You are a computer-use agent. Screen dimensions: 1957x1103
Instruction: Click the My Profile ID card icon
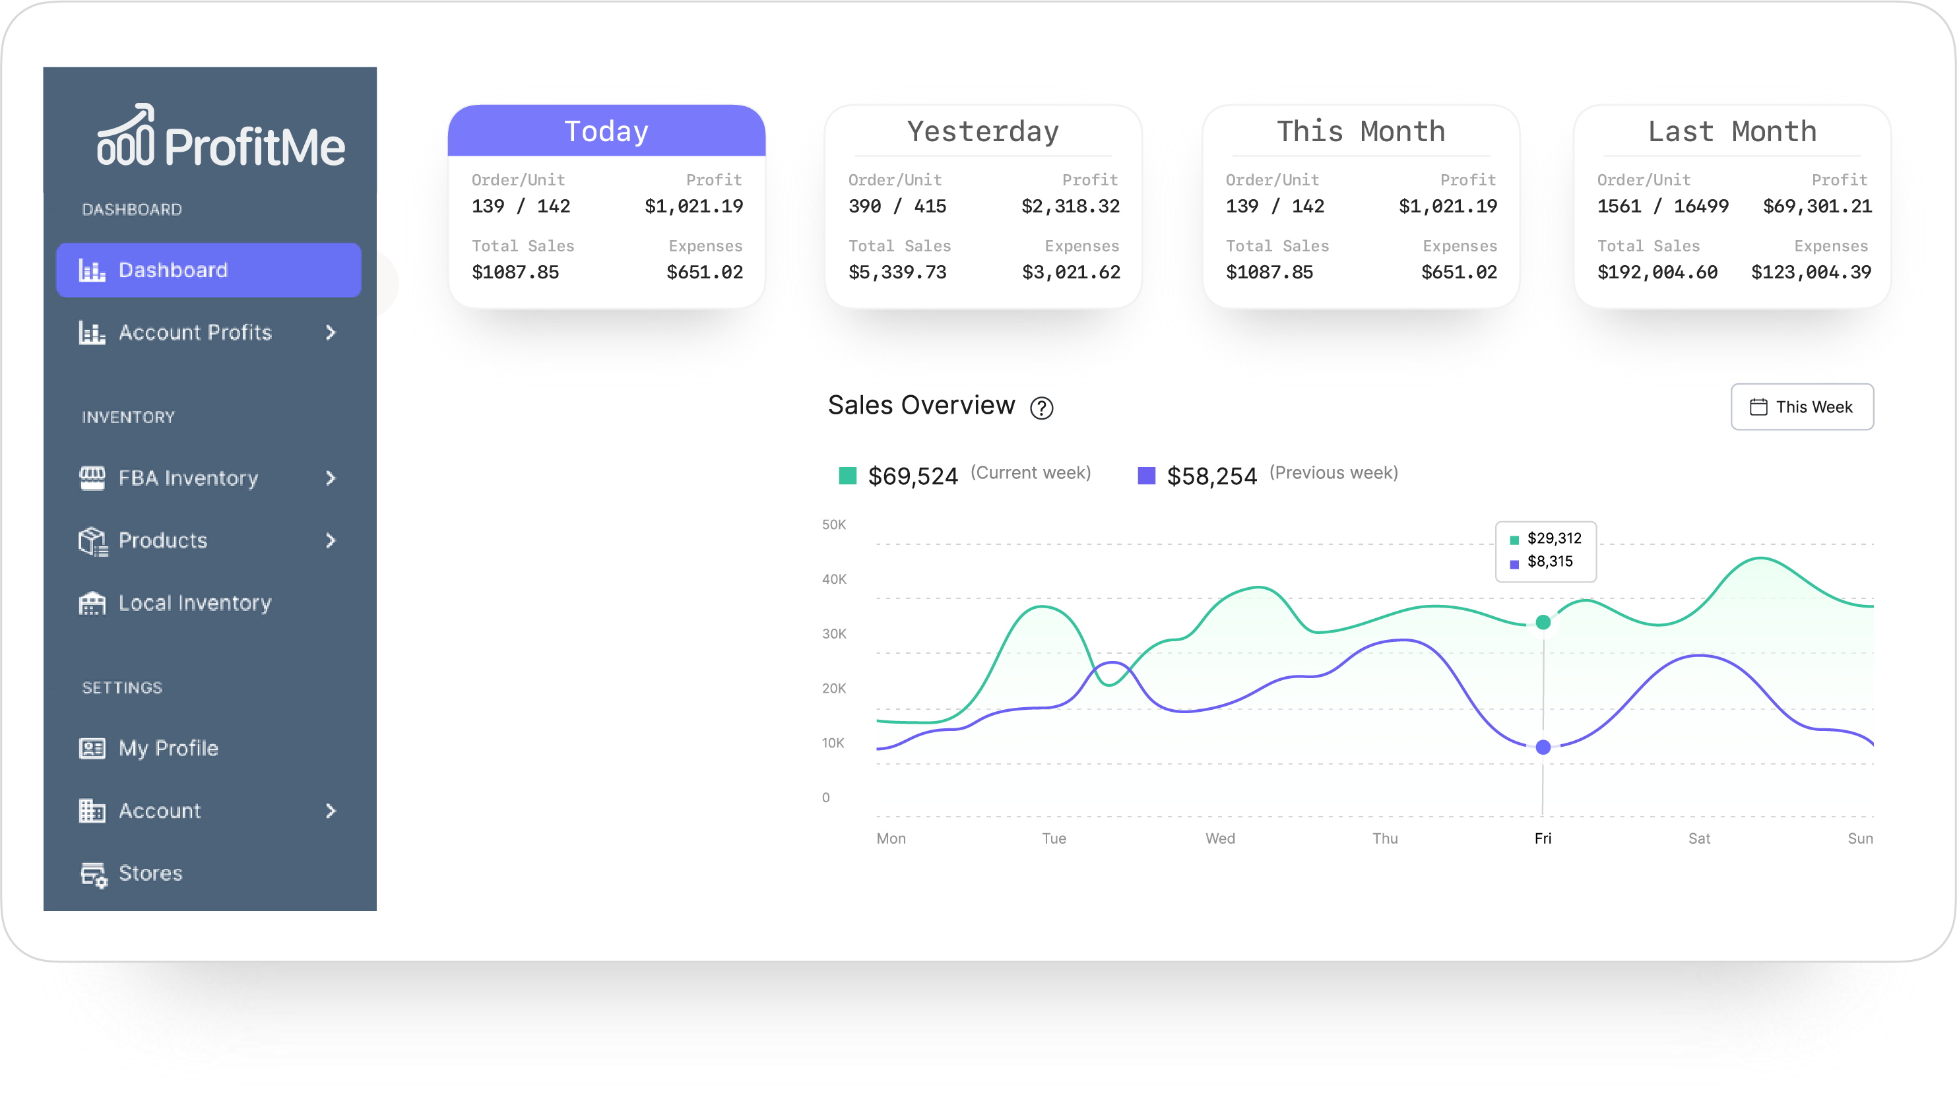(x=92, y=748)
